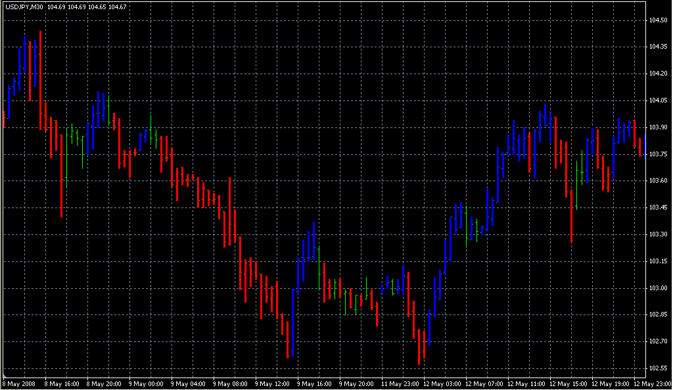Click the 104.20 price scale value

(658, 74)
